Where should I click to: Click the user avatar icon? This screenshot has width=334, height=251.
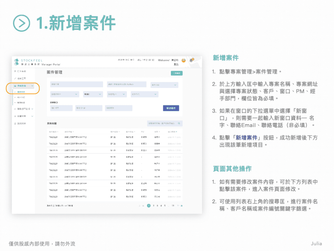(x=184, y=60)
